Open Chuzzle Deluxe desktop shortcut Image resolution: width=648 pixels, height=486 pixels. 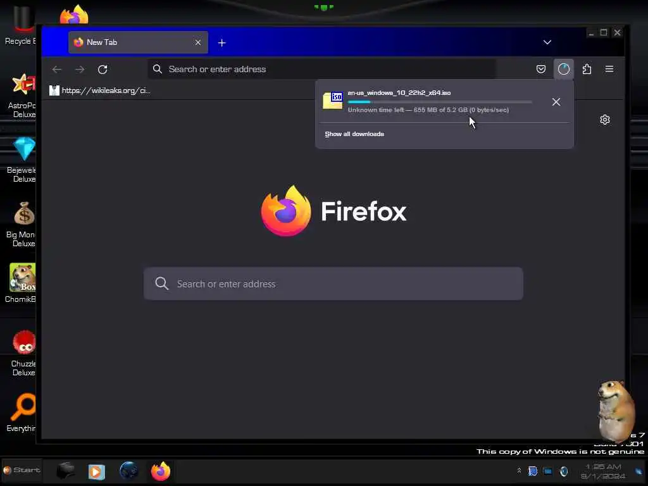pyautogui.click(x=23, y=353)
